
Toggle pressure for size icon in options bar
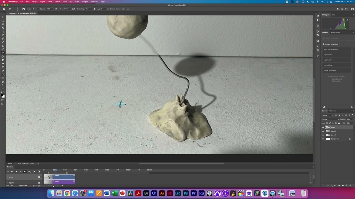[123, 9]
